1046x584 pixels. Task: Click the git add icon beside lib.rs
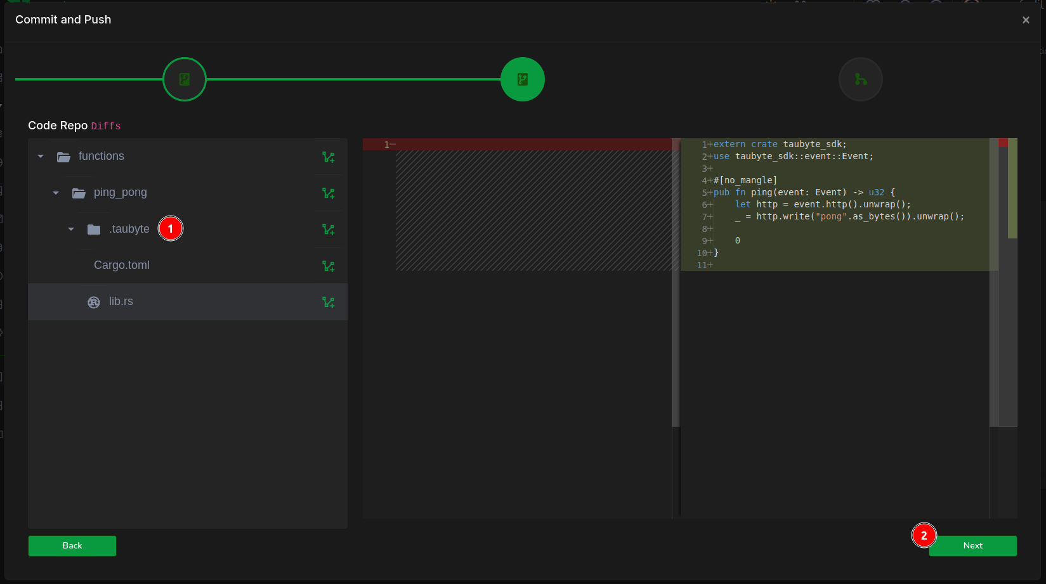[328, 302]
